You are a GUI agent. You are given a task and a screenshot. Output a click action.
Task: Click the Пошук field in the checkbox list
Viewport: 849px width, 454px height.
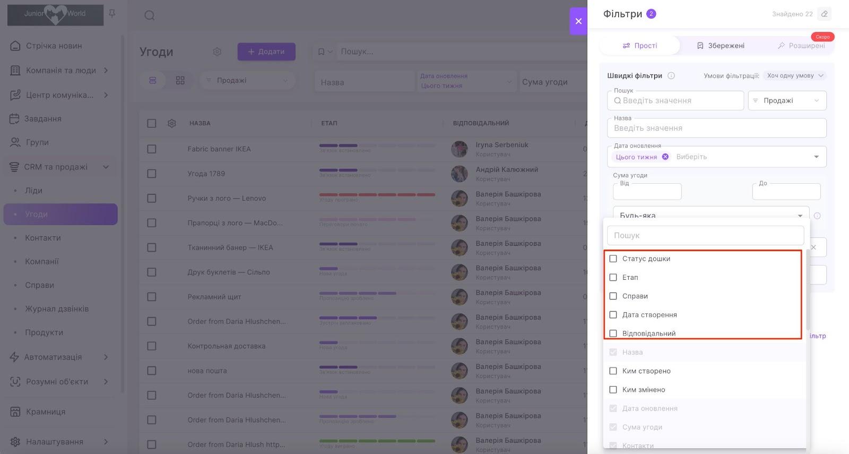click(x=705, y=235)
